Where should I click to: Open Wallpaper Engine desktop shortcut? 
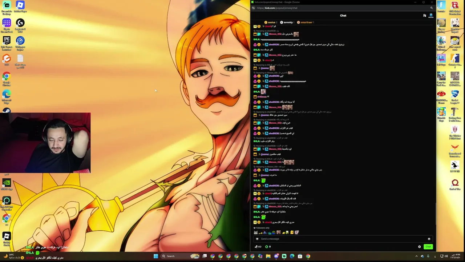click(20, 43)
